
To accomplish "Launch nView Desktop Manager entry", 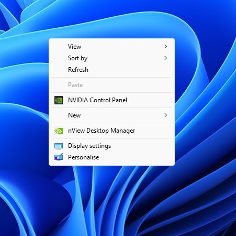I will tap(111, 131).
